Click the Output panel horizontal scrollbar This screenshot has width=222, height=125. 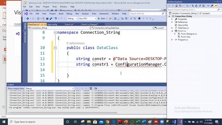click(x=63, y=112)
